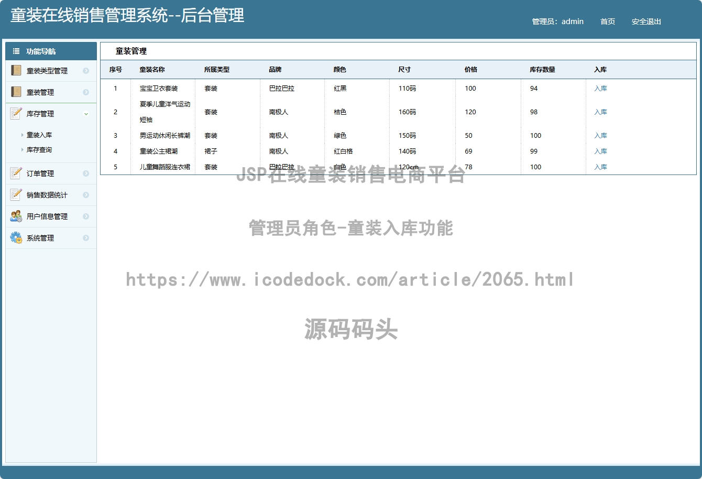Click the 品牌 column header
This screenshot has width=702, height=479.
275,70
